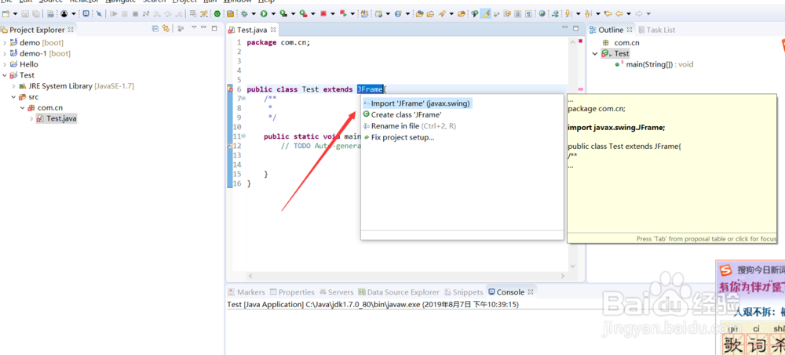Click the Save toolbar icon
The height and width of the screenshot is (355, 785).
(x=25, y=13)
